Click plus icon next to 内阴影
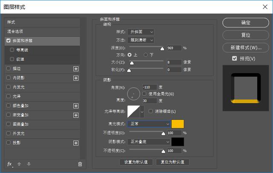273x173 pixels. (x=76, y=78)
